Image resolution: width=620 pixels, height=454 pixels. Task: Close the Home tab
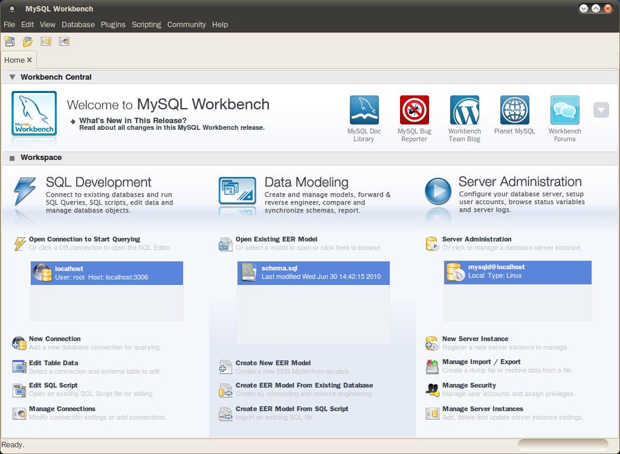click(x=29, y=60)
